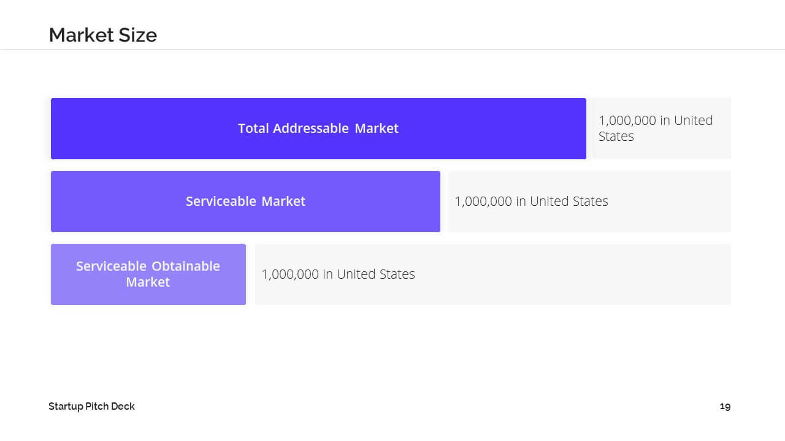Click the word Total in darkest purple bar
Viewport: 785px width, 441px height.
point(253,128)
